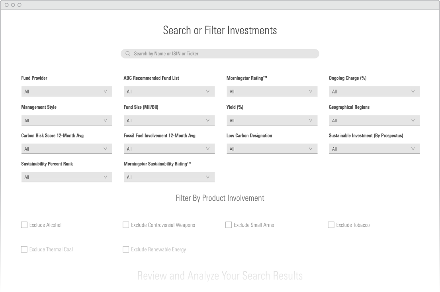
Task: Open Sustainable Investment (By Prospectus) dropdown
Action: (374, 149)
